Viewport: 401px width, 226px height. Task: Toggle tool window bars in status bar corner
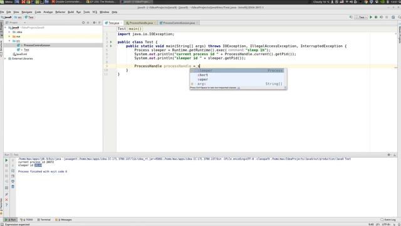2,225
